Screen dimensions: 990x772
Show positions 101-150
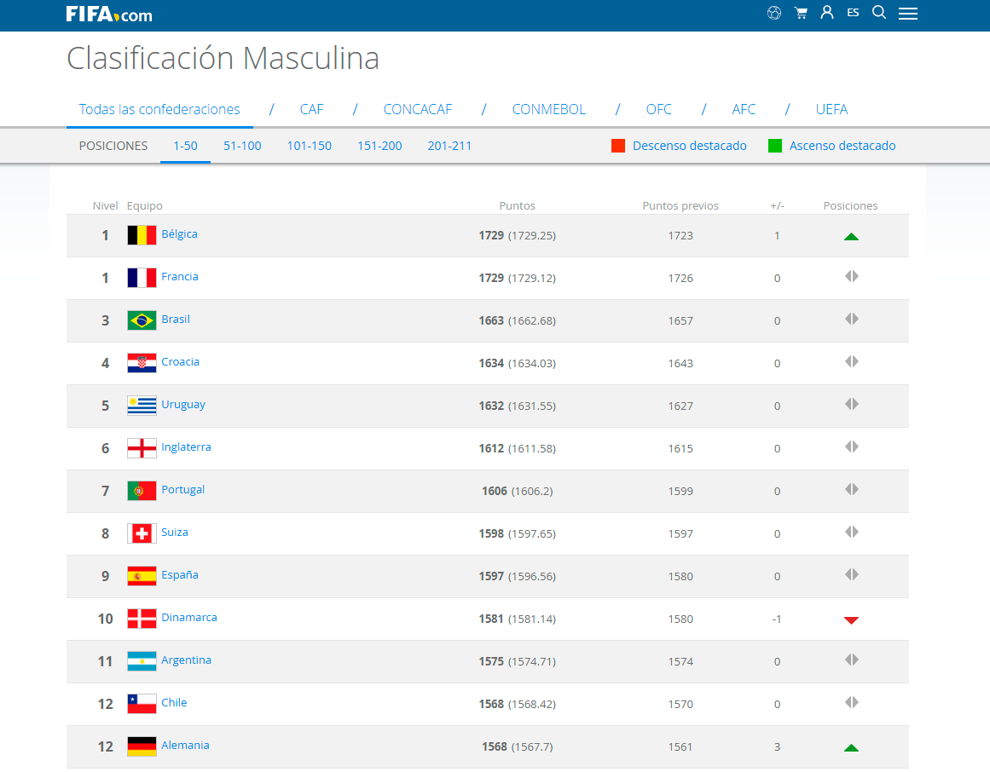click(x=309, y=146)
